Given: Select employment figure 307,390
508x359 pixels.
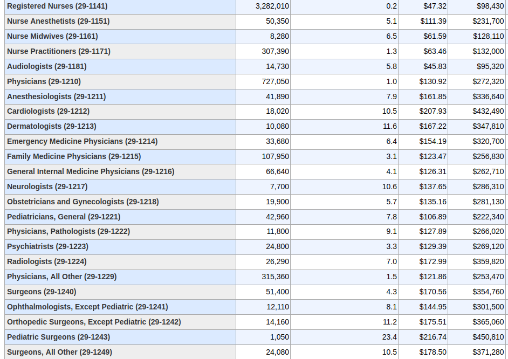Looking at the screenshot, I should (276, 51).
